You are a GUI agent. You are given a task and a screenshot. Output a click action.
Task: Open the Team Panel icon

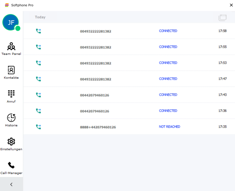pos(11,47)
